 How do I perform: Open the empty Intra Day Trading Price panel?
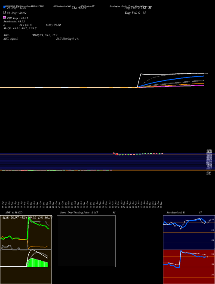point(86,241)
